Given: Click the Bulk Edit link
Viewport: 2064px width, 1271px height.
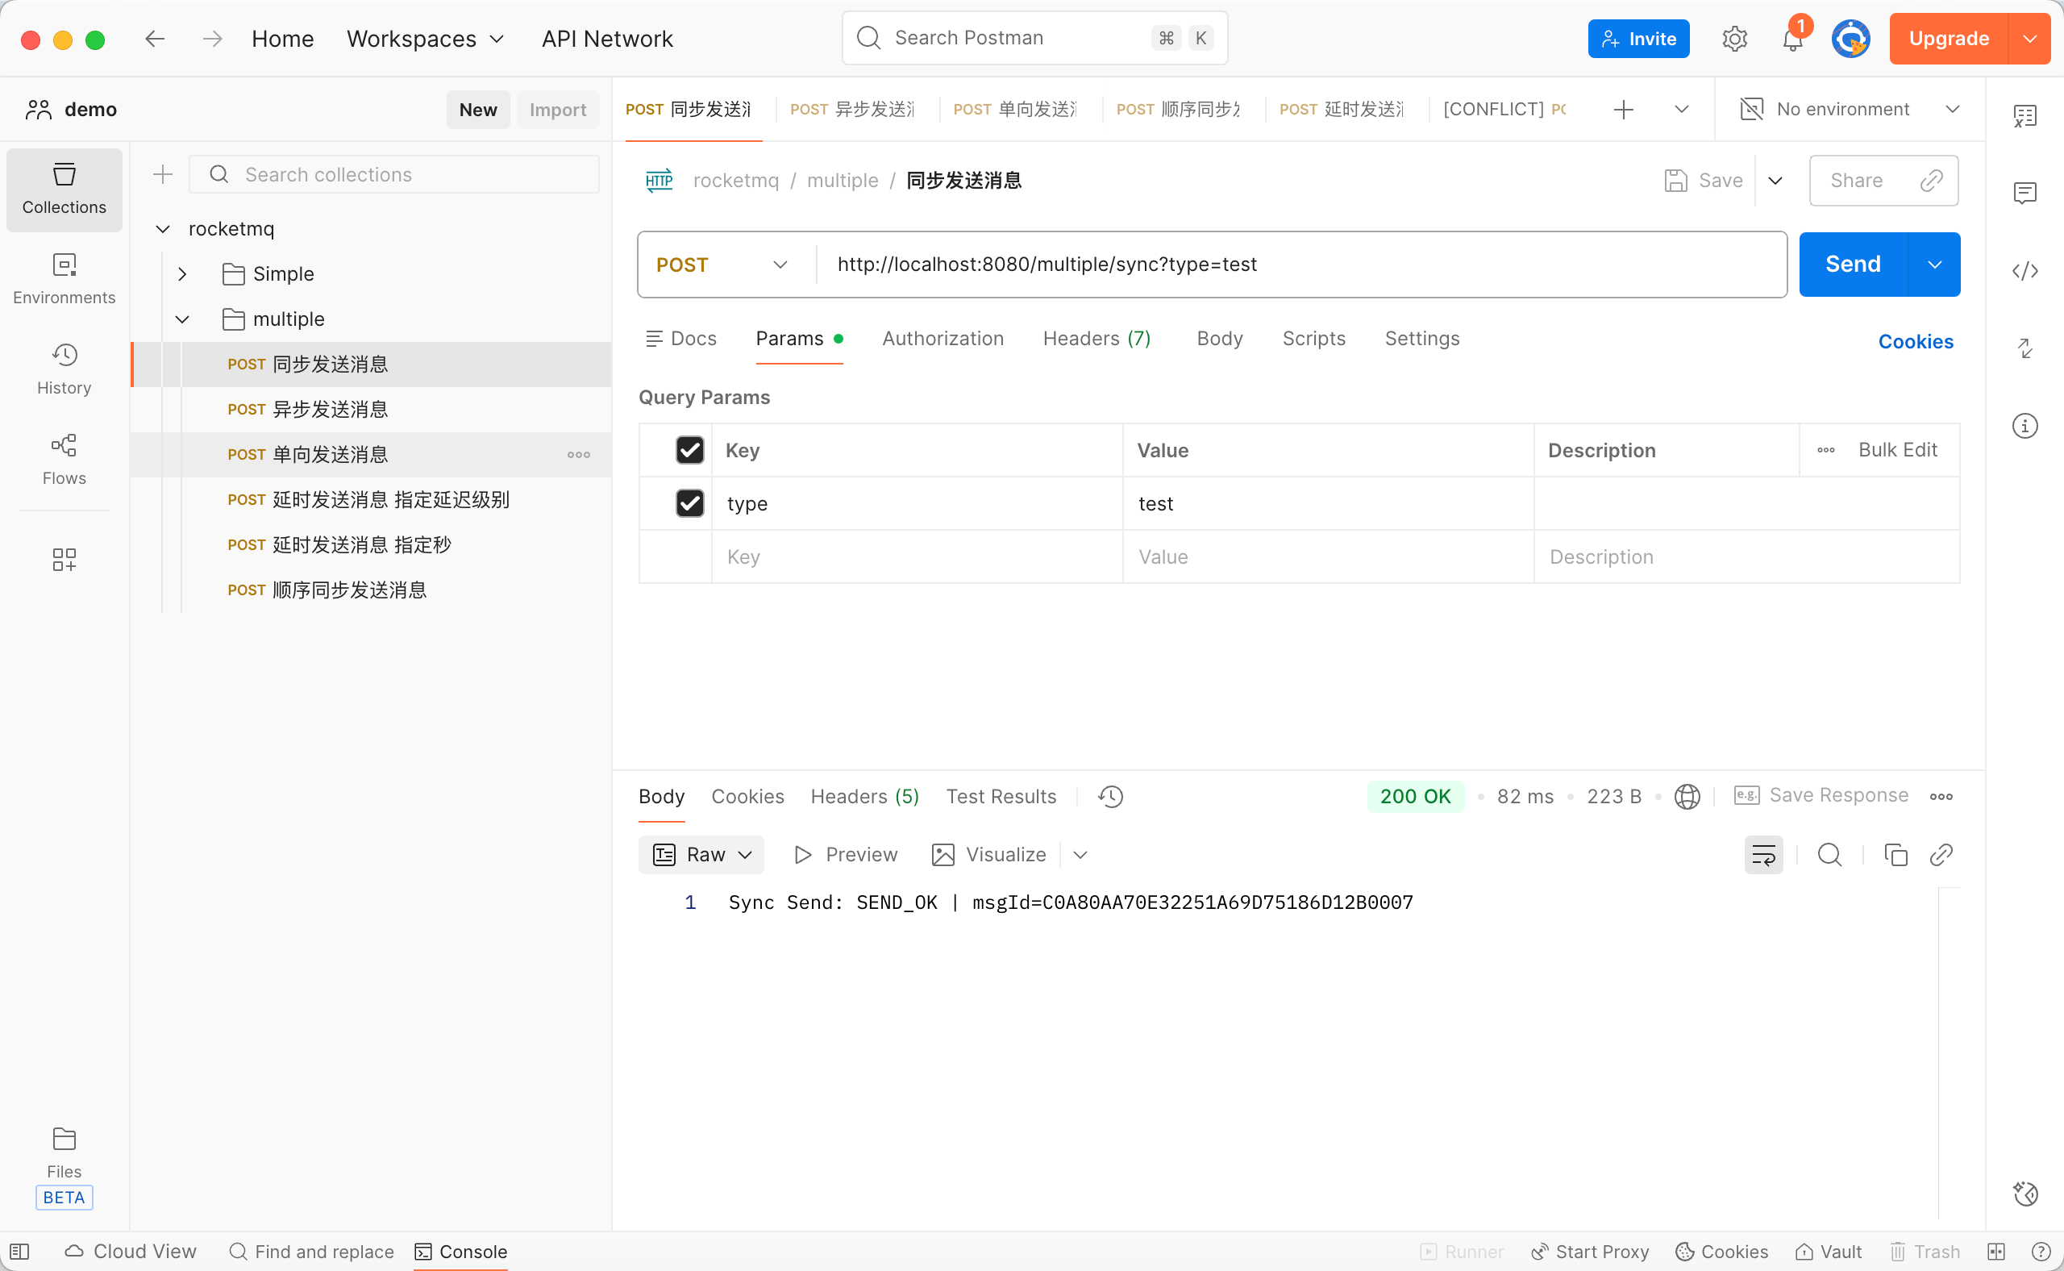Looking at the screenshot, I should click(1897, 450).
